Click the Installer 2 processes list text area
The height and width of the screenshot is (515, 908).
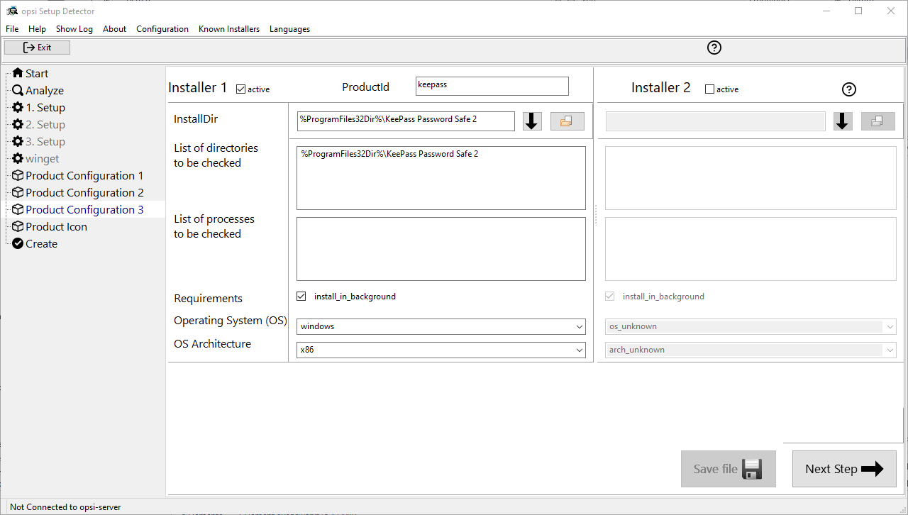(751, 249)
